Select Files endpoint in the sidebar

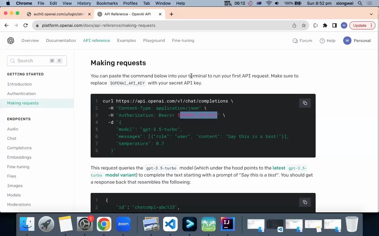12,176
